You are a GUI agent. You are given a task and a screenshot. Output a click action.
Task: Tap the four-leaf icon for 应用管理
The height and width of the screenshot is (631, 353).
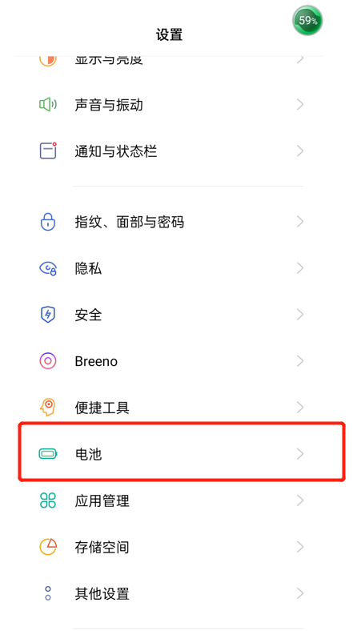(48, 500)
